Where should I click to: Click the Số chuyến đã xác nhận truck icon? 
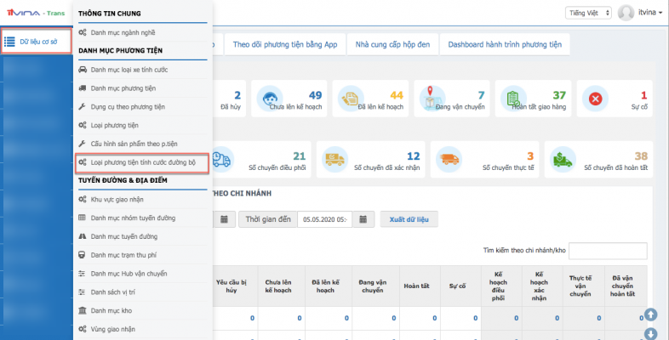tap(335, 159)
